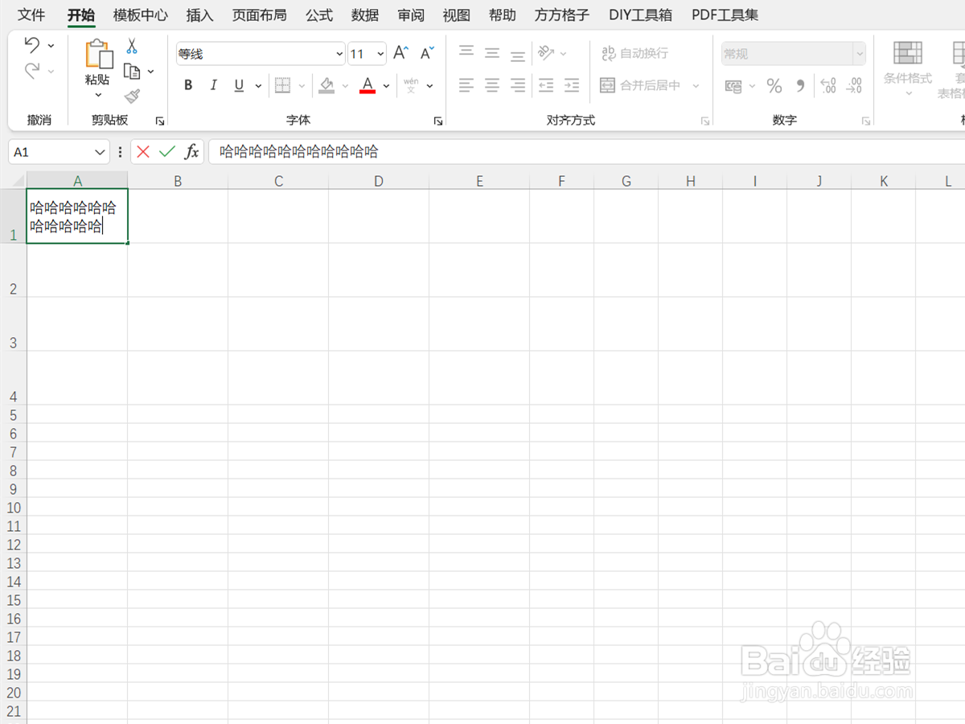Click the accounting number format icon
965x724 pixels.
733,85
